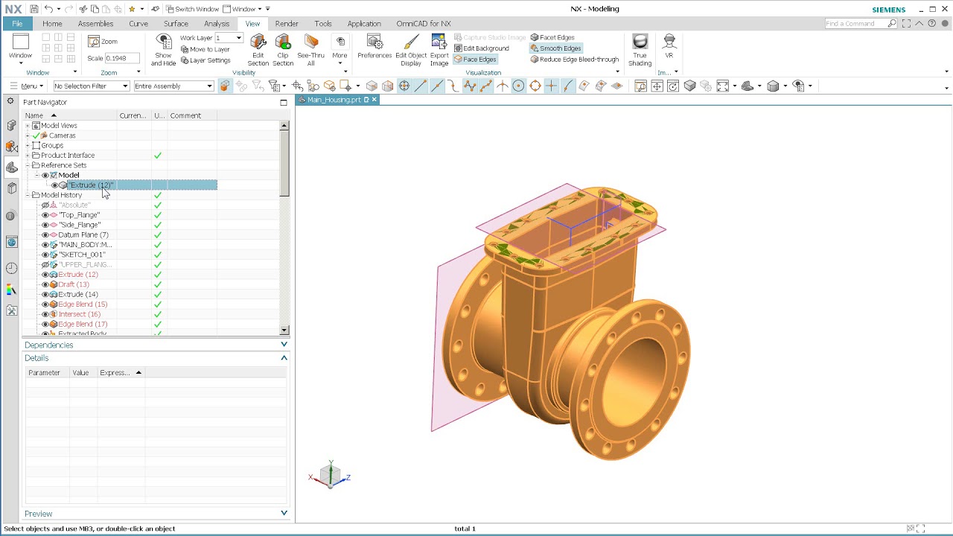Activate the Clip Section tool
Viewport: 953px width, 536px height.
click(x=283, y=50)
